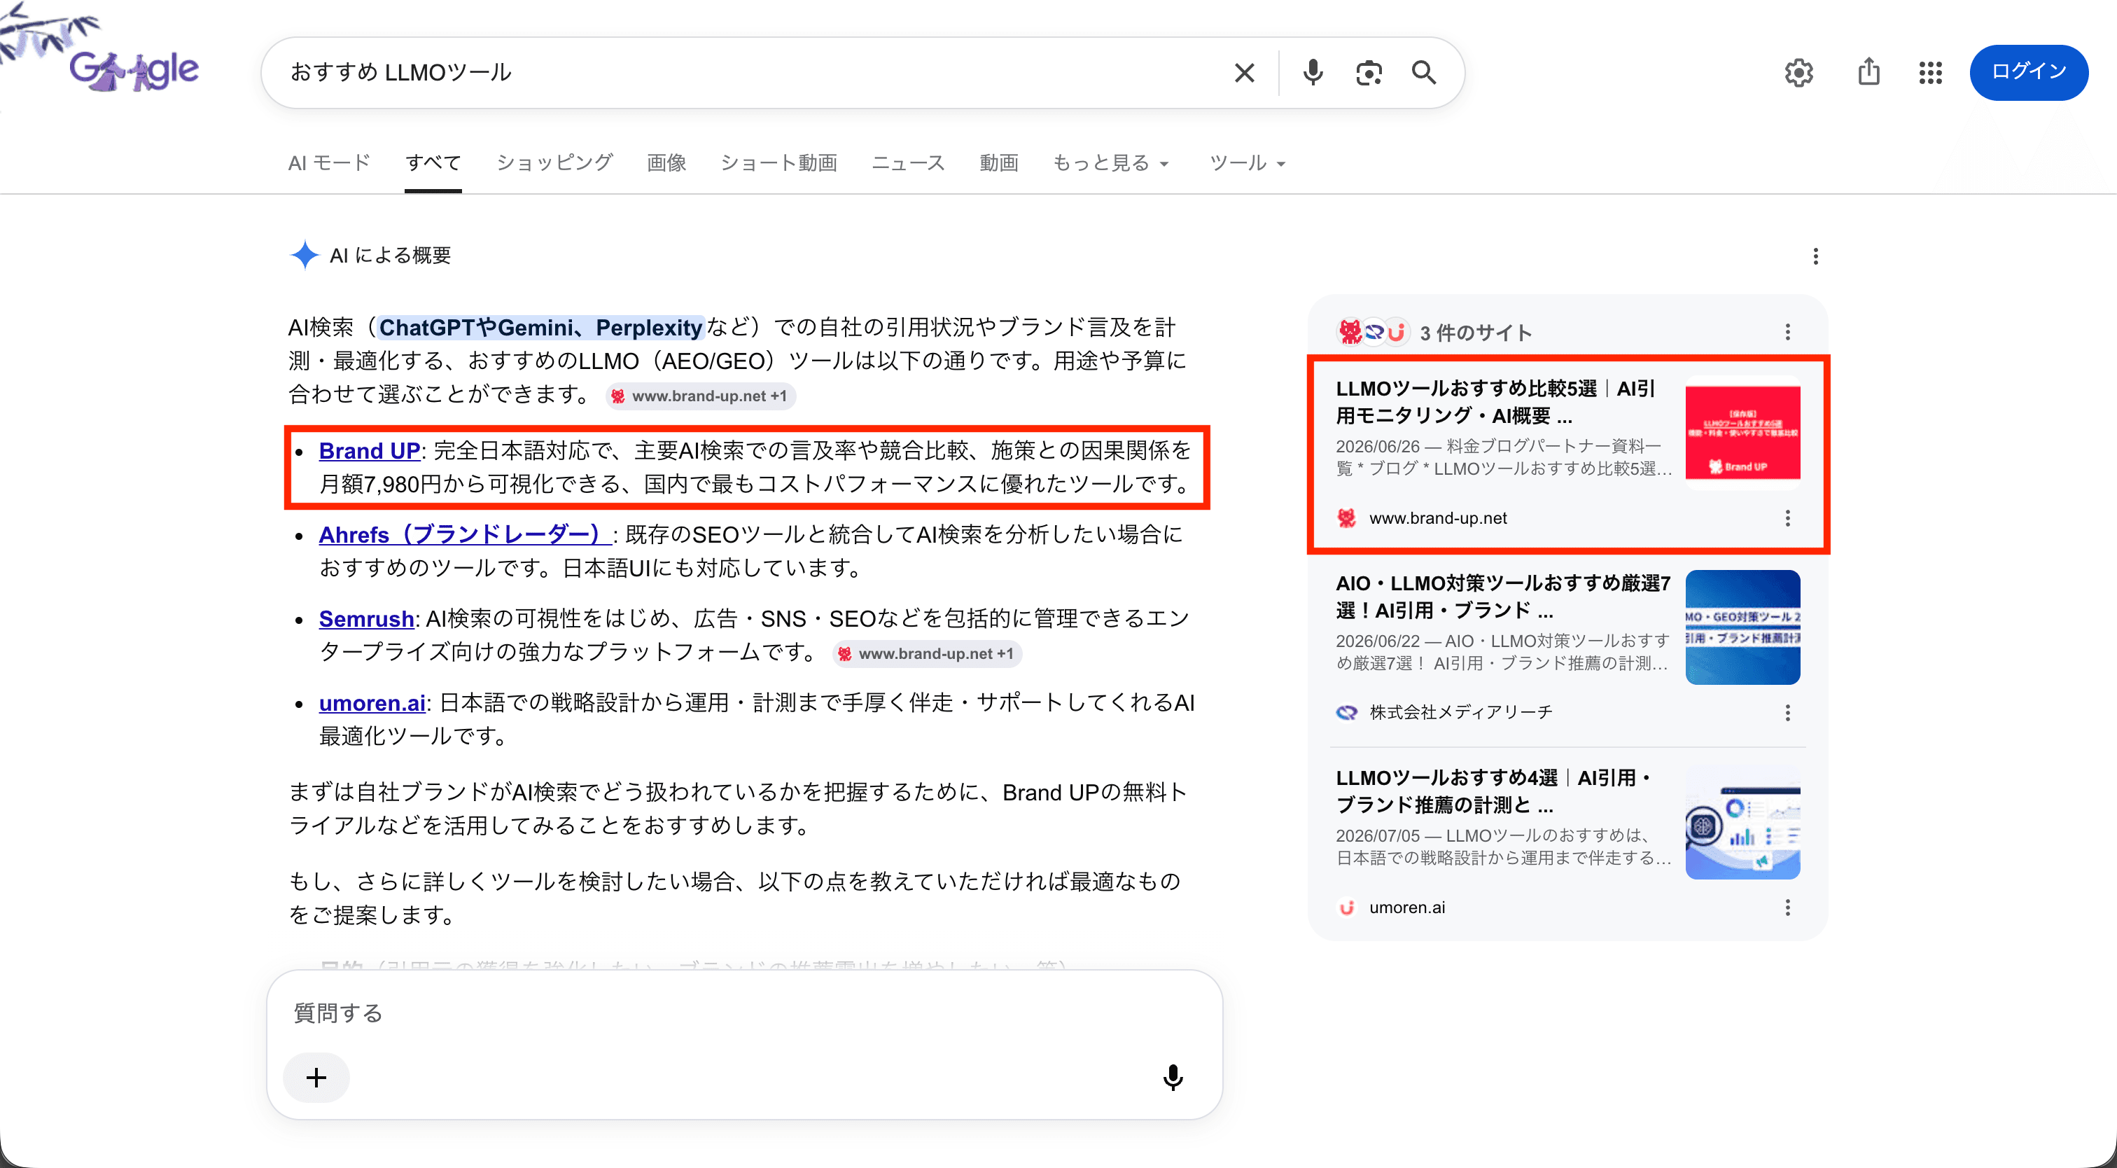Click the umoren.ai source domain text
This screenshot has width=2117, height=1168.
[x=1407, y=908]
